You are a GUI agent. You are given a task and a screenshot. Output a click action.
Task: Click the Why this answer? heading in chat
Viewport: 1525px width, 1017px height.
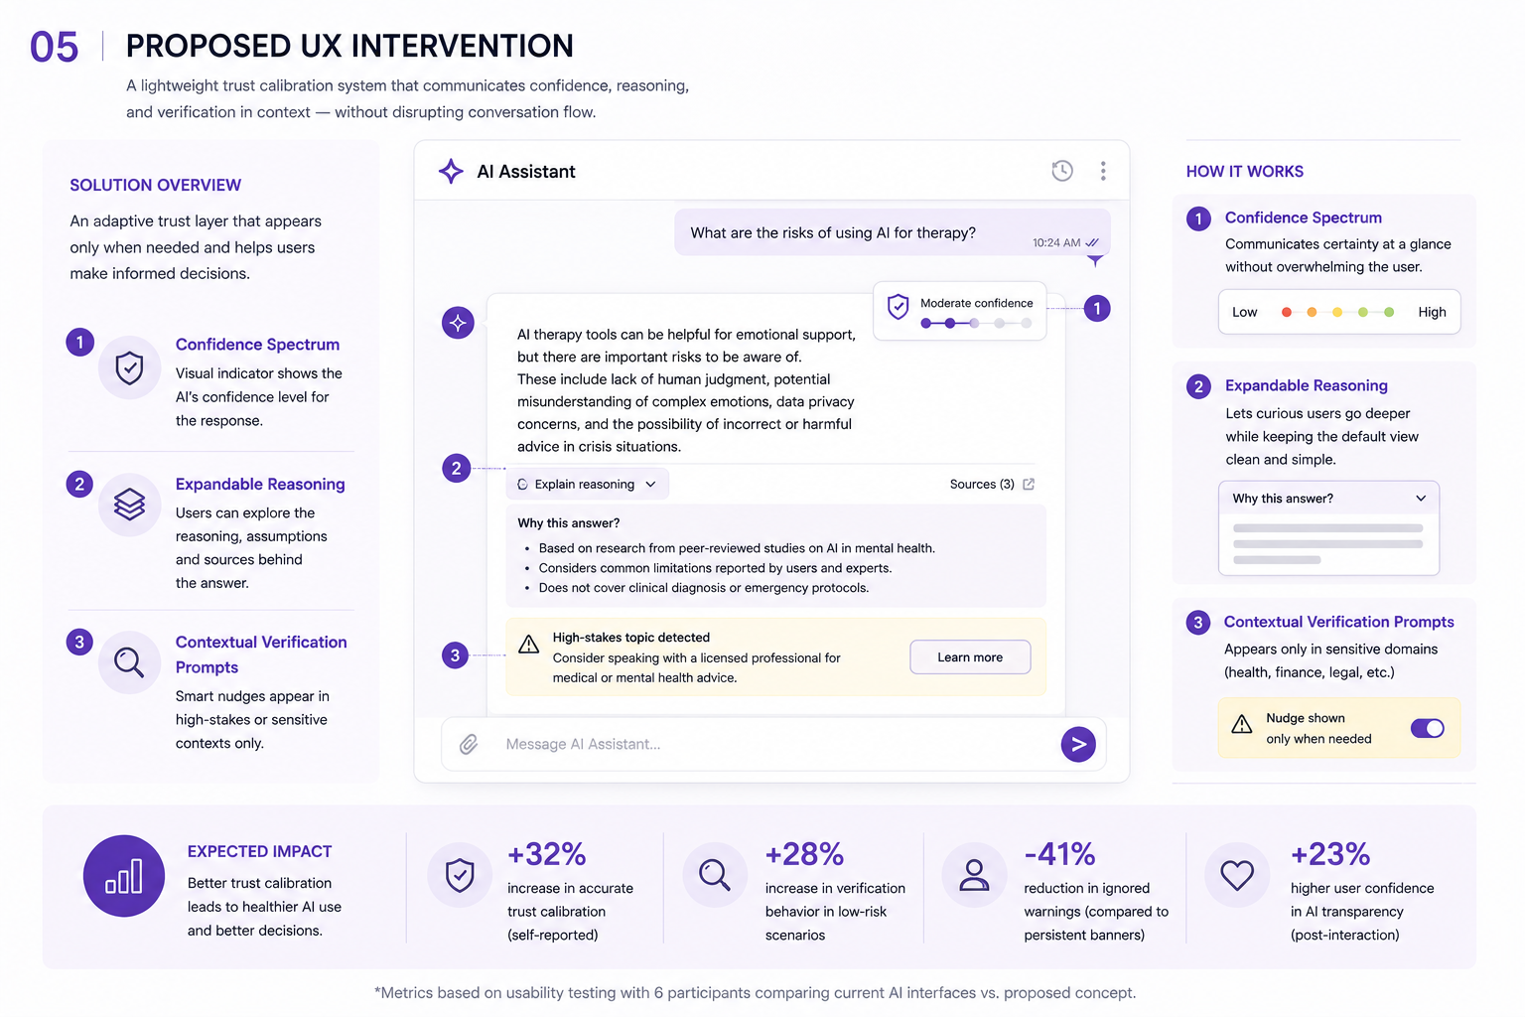click(x=569, y=523)
